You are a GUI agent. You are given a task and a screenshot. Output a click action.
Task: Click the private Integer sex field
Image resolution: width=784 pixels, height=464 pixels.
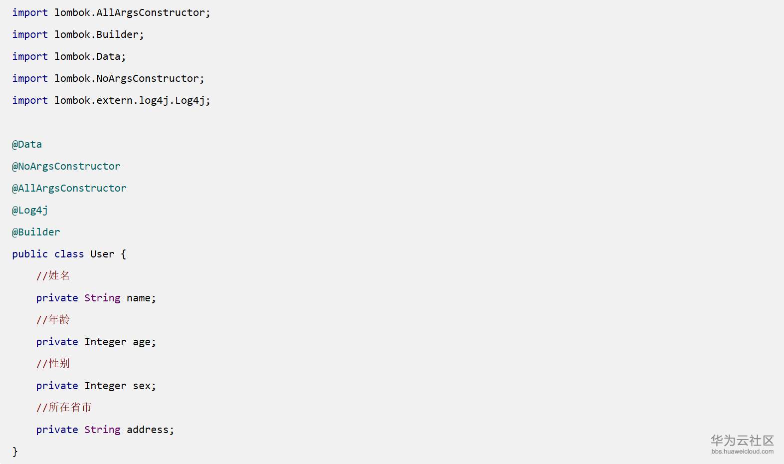[96, 386]
